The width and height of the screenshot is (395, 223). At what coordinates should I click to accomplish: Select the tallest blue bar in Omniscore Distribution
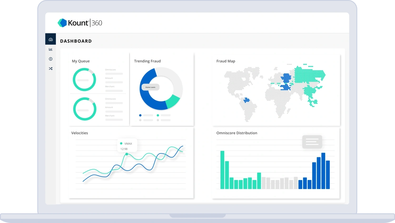point(323,170)
